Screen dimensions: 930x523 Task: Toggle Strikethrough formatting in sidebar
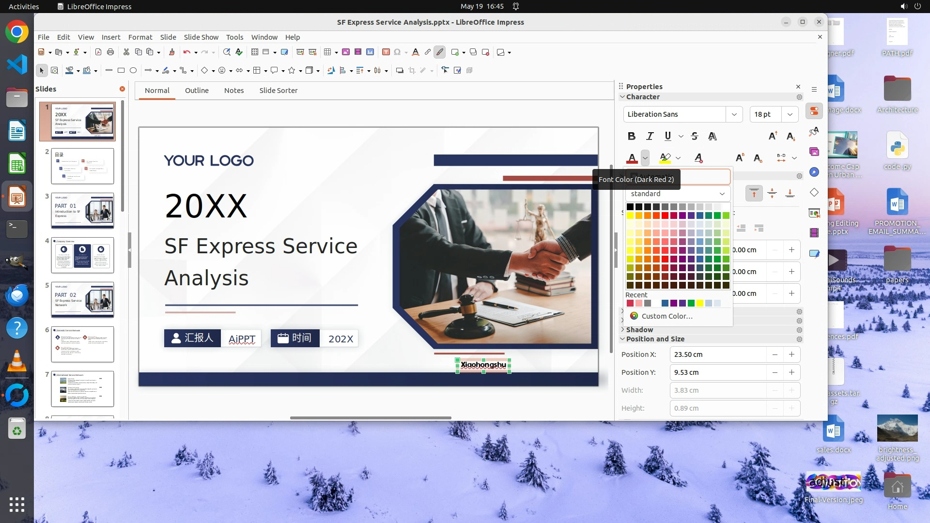click(x=695, y=137)
